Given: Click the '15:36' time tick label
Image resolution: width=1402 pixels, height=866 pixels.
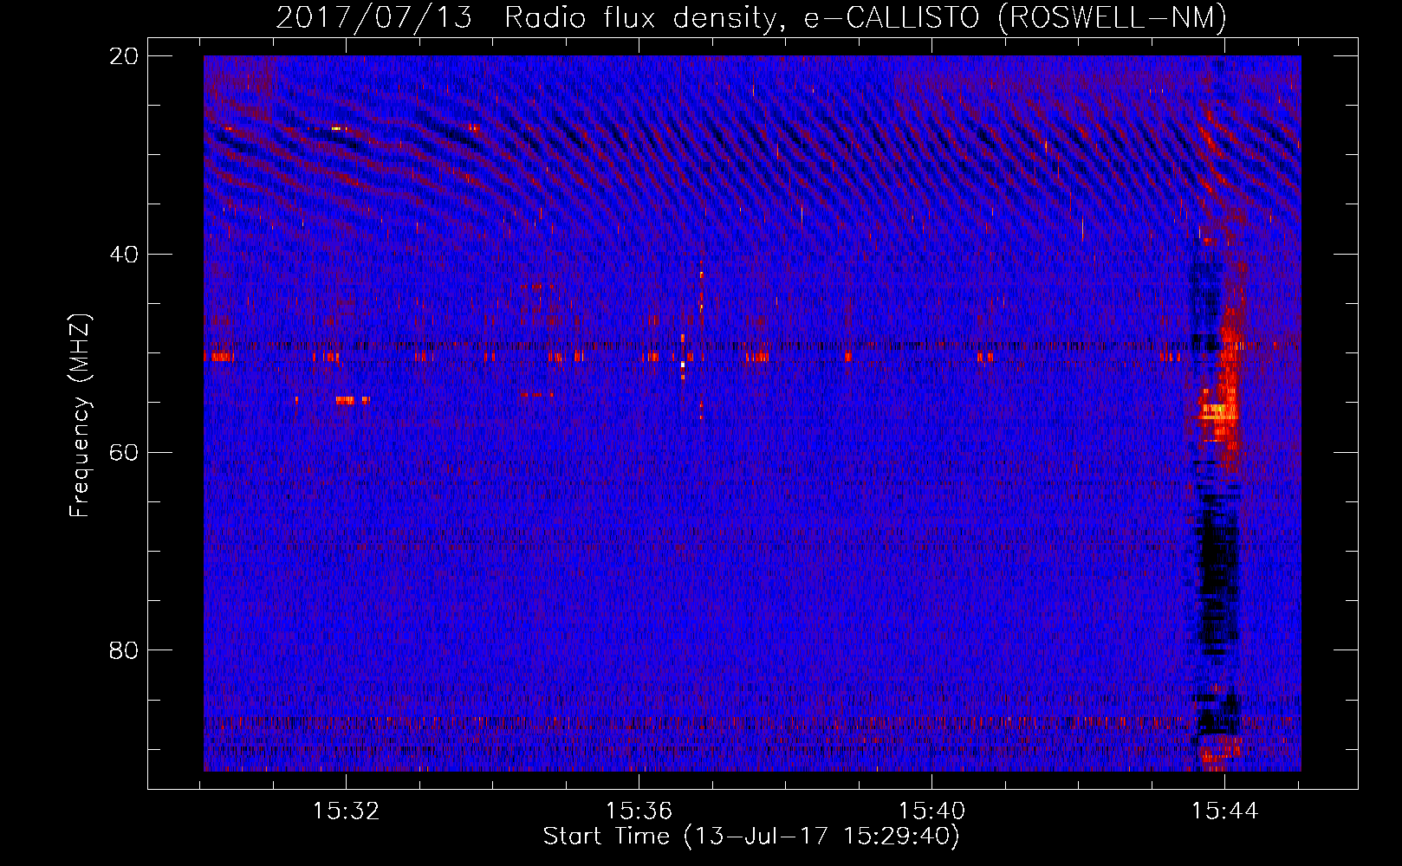Looking at the screenshot, I should point(639,811).
